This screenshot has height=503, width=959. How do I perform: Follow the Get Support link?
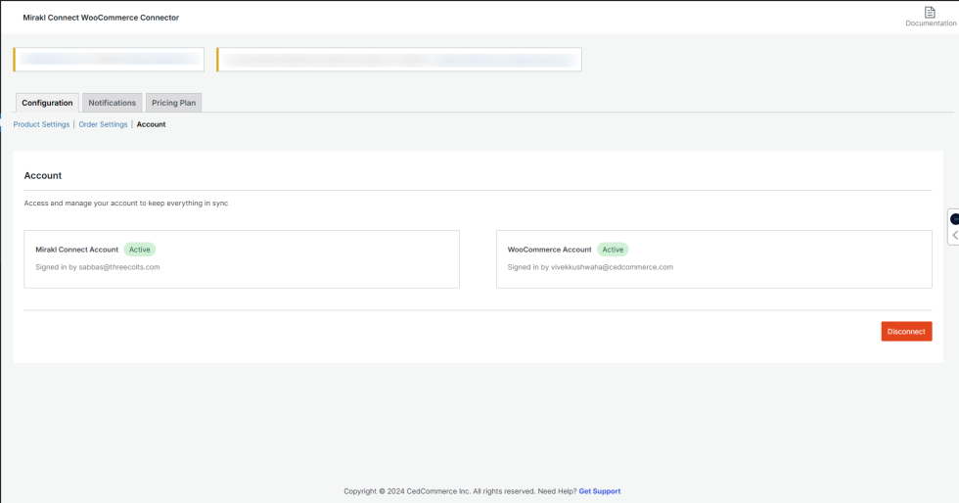pos(599,491)
